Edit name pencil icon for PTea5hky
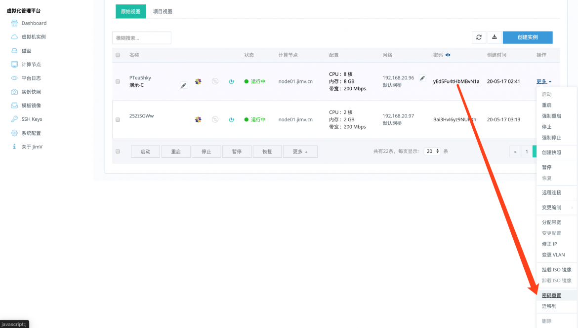 pos(183,85)
